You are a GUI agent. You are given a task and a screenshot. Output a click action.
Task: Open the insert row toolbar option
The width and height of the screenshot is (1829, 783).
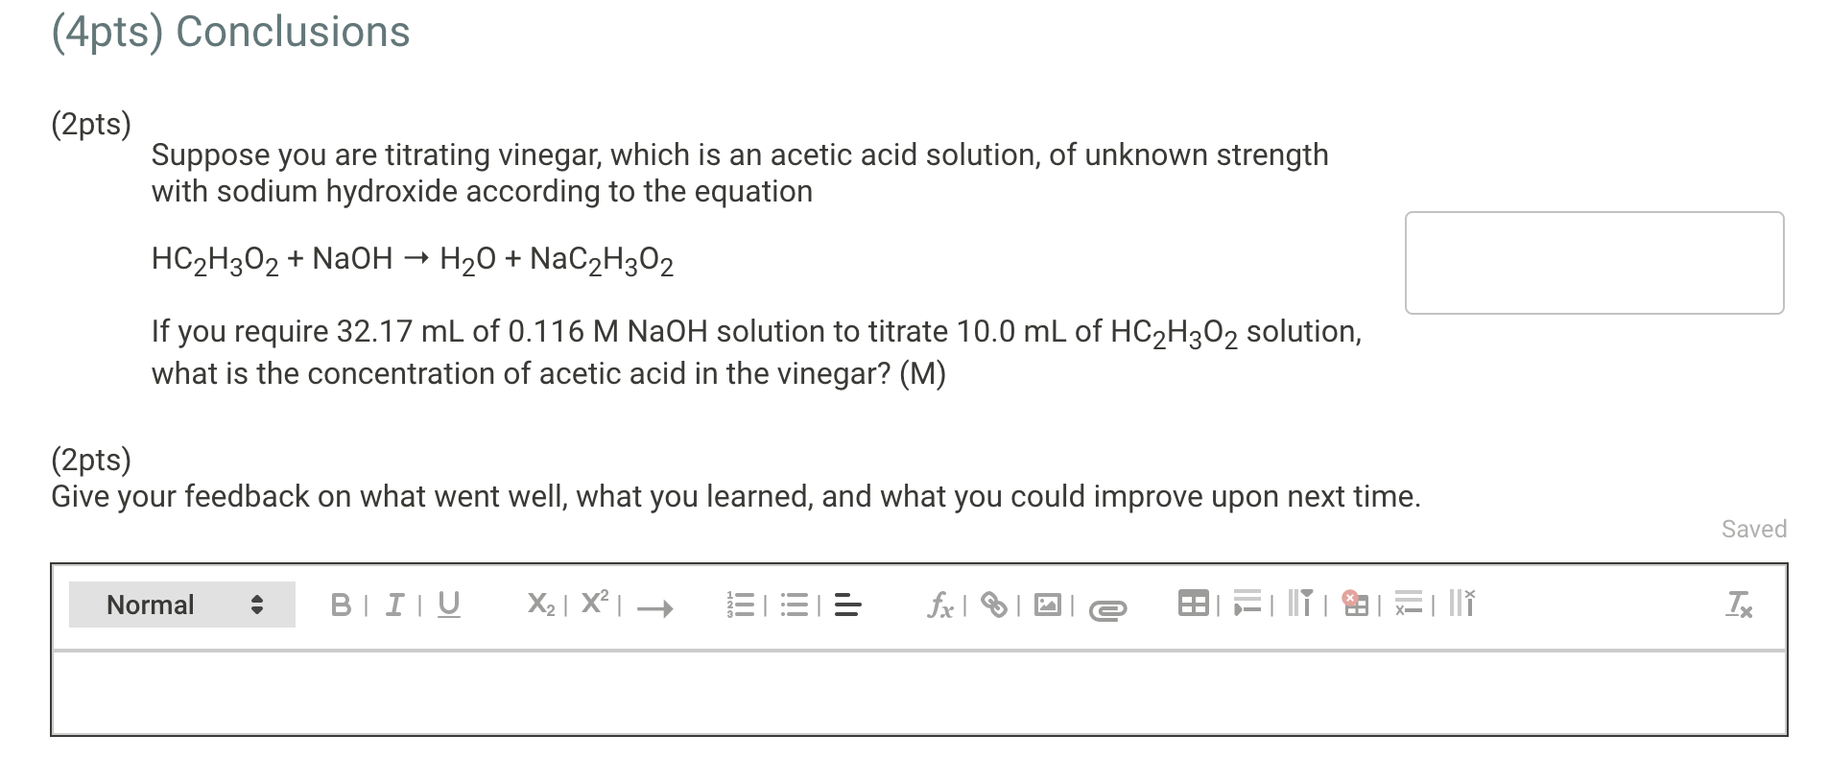pyautogui.click(x=1246, y=605)
